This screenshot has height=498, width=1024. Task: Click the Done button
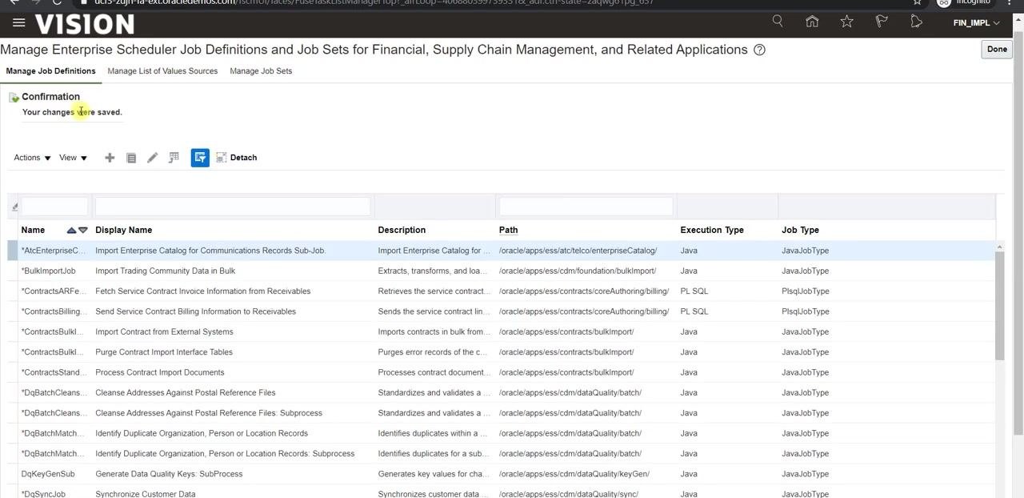coord(997,49)
